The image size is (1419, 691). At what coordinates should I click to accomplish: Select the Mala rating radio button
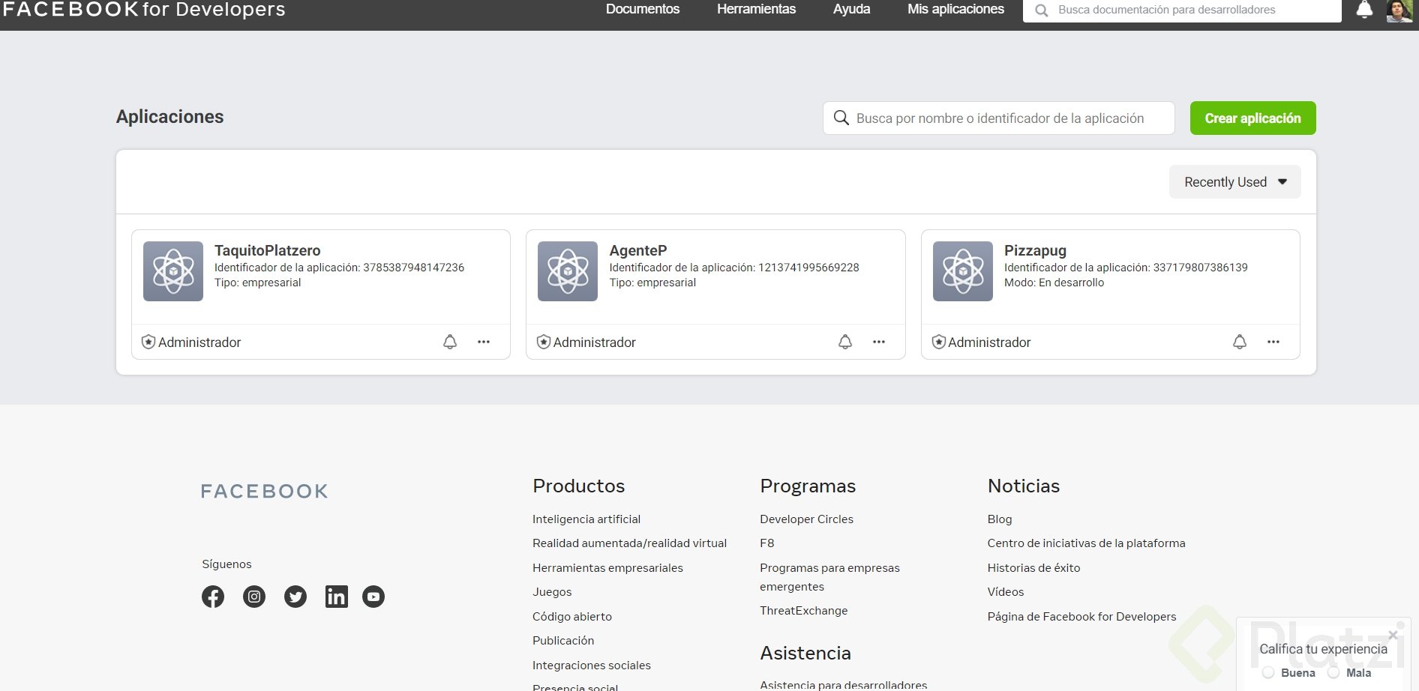coord(1333,673)
